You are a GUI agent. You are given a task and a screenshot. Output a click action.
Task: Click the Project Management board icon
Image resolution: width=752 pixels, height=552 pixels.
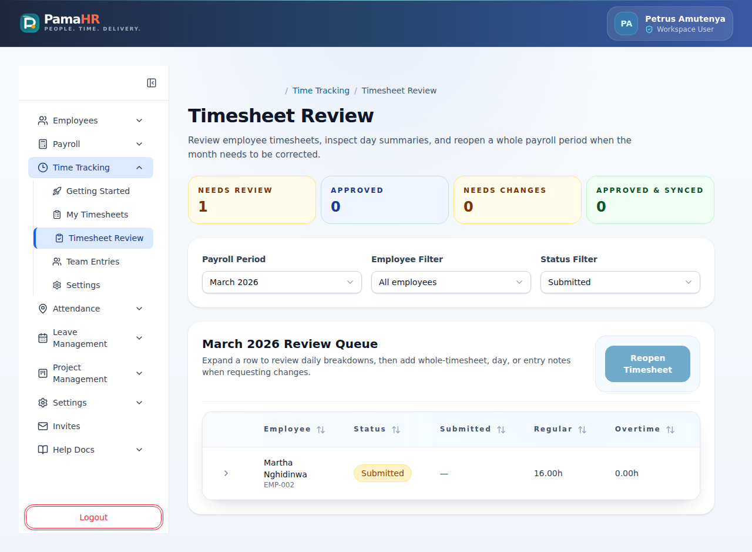[43, 373]
